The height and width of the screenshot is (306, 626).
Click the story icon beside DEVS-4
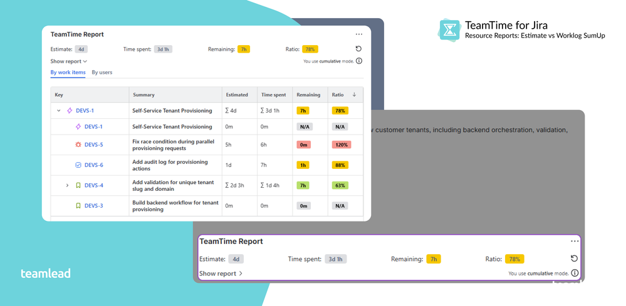(78, 185)
